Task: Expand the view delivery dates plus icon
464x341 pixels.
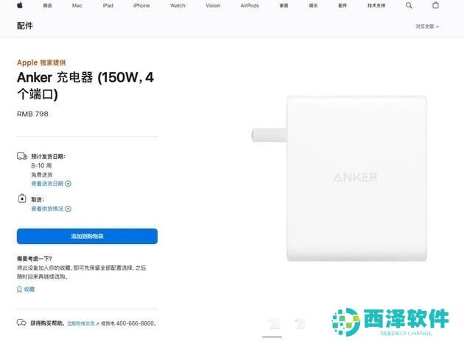Action: pyautogui.click(x=68, y=184)
